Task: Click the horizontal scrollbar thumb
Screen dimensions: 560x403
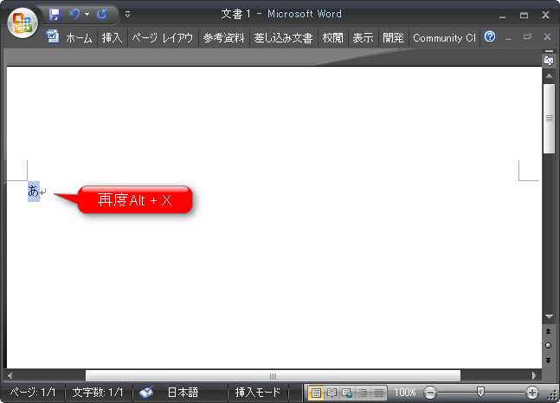Action: [x=273, y=376]
